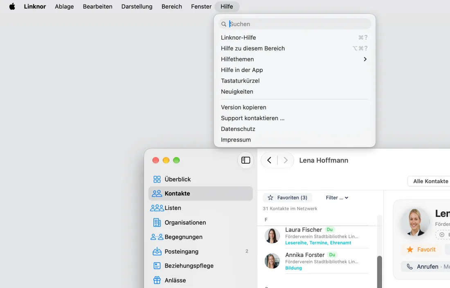Select Support kontaktieren …
The width and height of the screenshot is (450, 288).
(x=295, y=118)
